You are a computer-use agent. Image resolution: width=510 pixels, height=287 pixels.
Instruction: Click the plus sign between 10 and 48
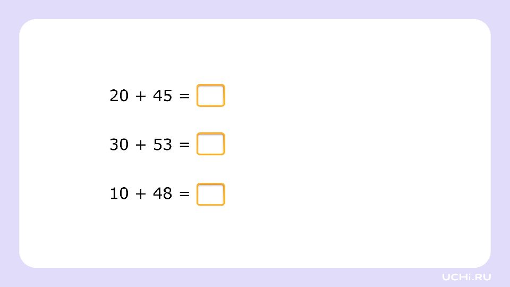pos(140,193)
